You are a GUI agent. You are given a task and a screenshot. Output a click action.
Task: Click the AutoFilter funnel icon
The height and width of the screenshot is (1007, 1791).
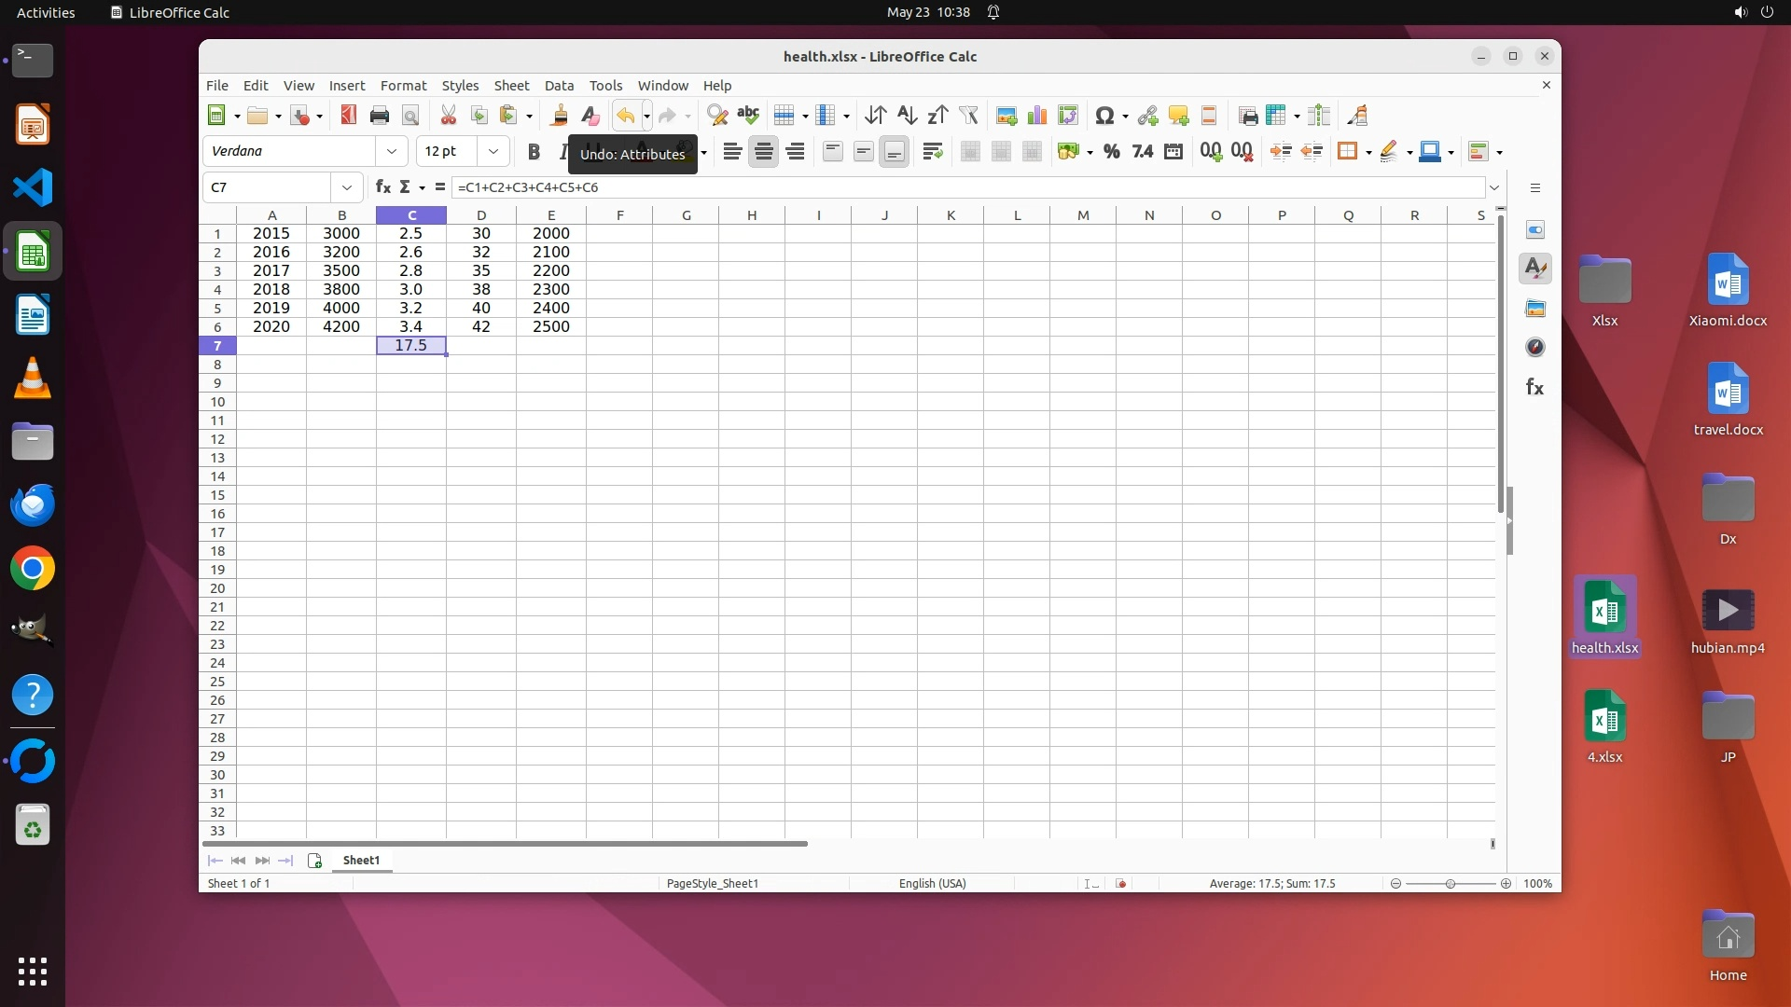[968, 116]
